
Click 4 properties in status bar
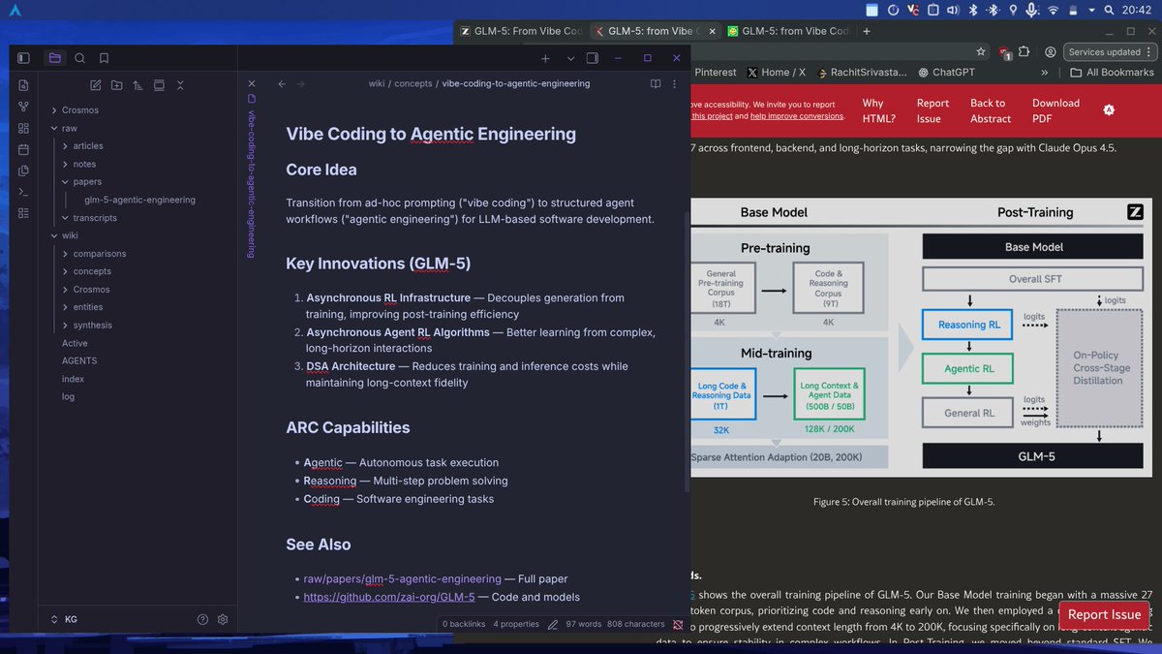click(x=516, y=624)
